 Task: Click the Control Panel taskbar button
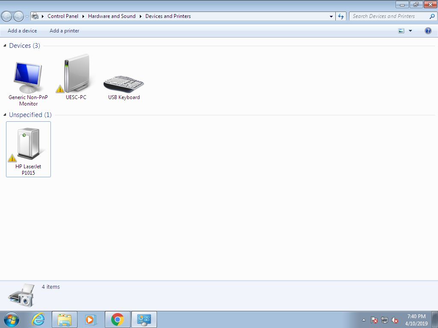(144, 319)
